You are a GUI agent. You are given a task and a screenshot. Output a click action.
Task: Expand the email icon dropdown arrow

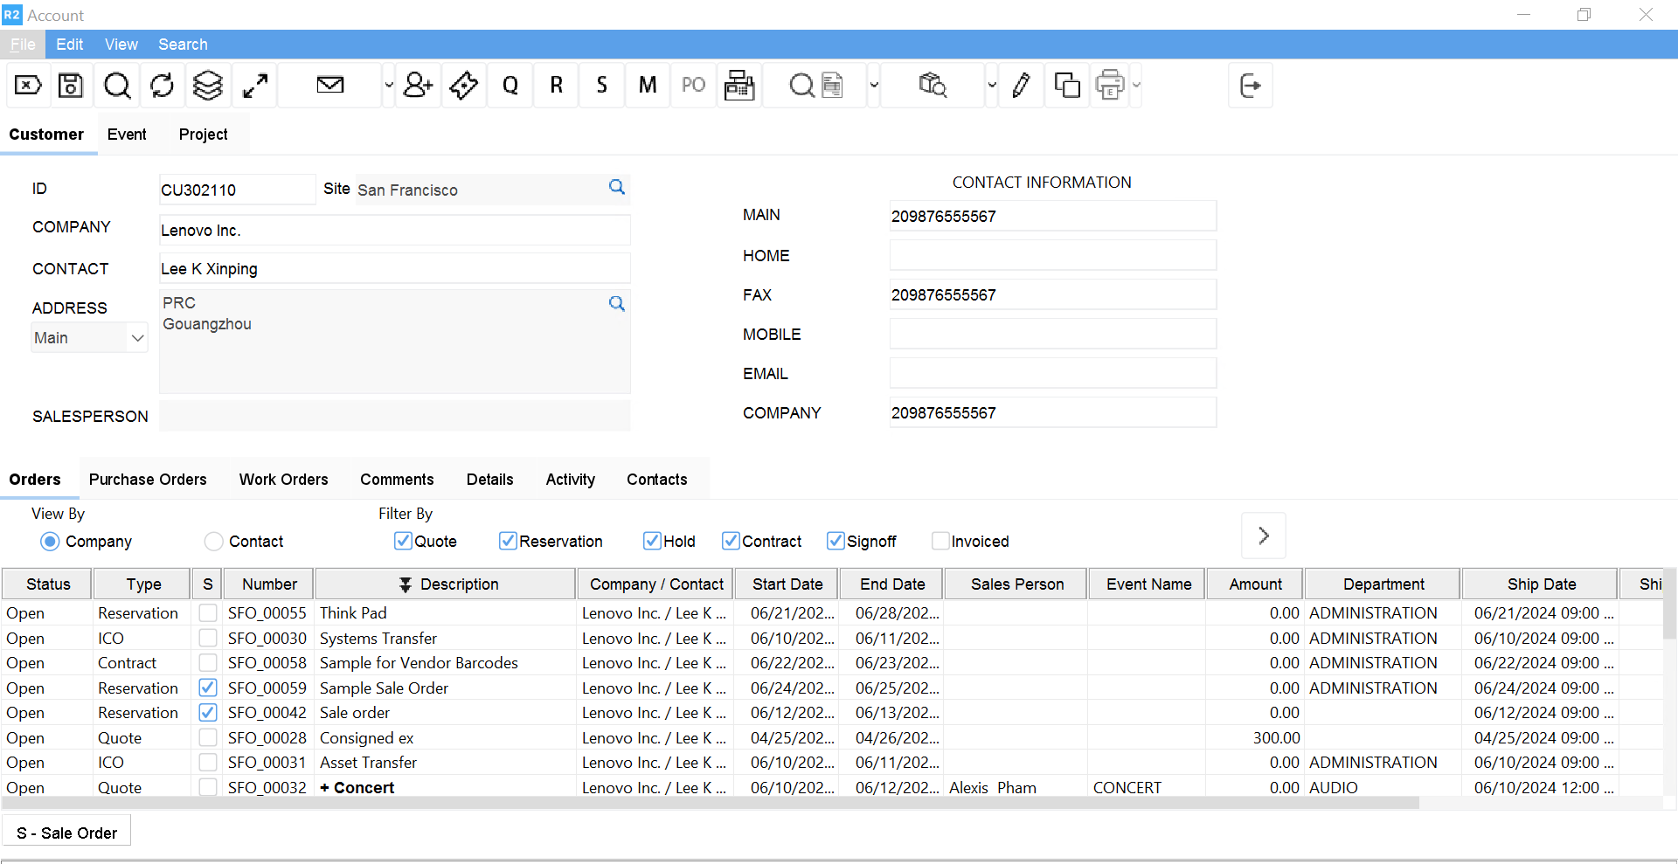pyautogui.click(x=389, y=86)
